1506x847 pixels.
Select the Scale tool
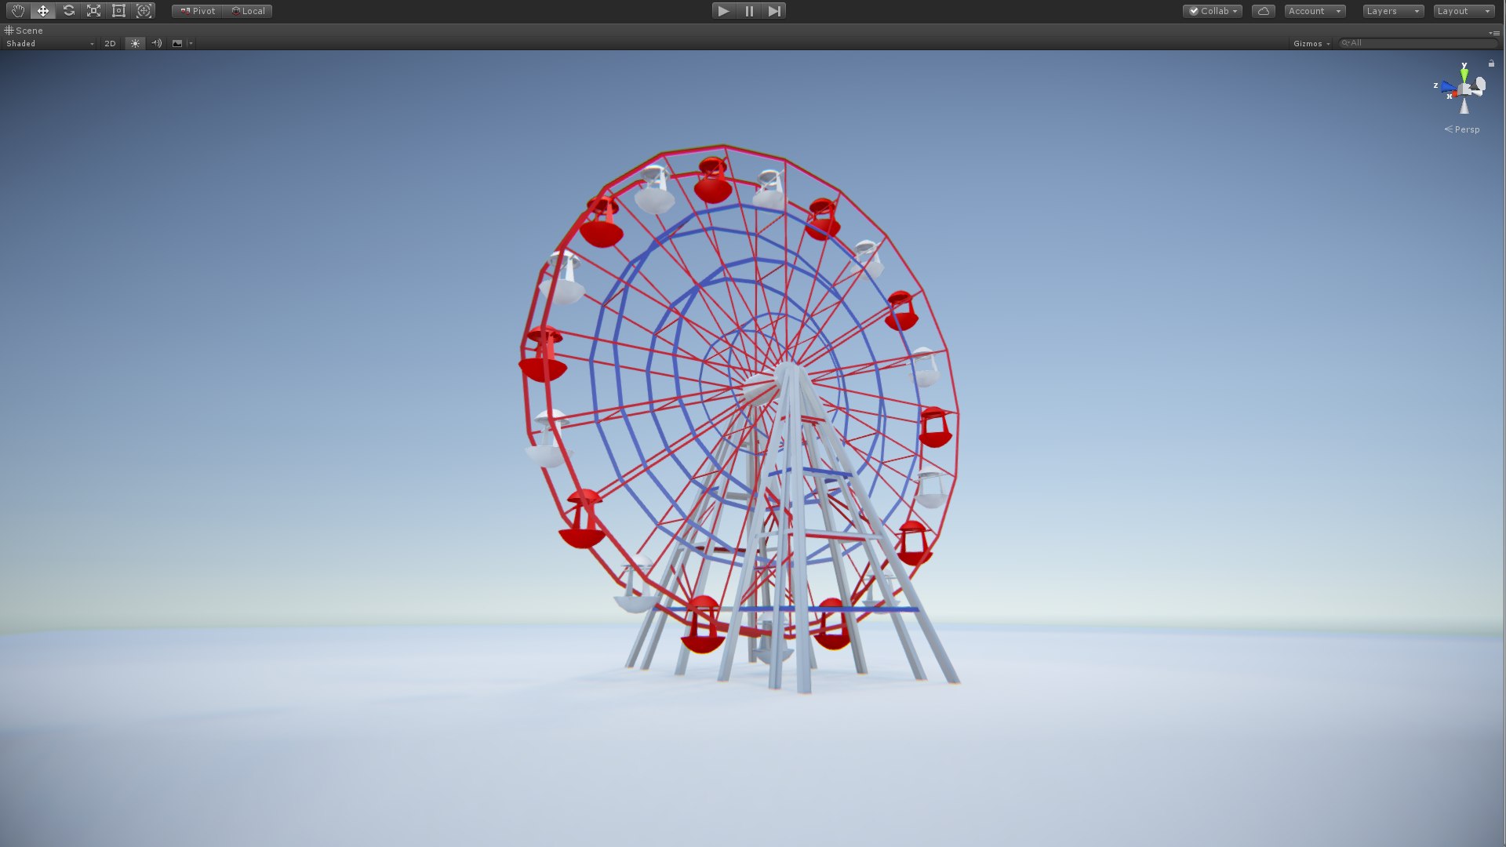(93, 11)
